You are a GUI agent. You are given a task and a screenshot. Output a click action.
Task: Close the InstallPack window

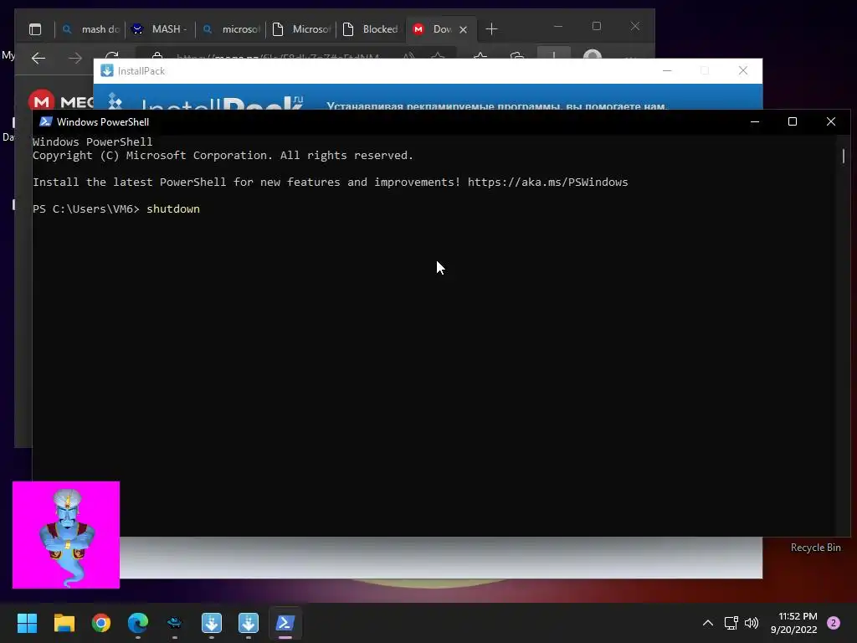coord(743,70)
